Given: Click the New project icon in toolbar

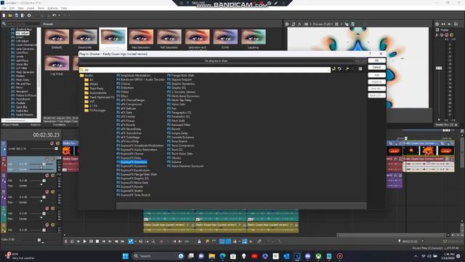Looking at the screenshot, I should 4,15.
